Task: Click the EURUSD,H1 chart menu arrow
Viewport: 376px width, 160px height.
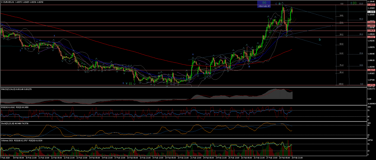Action: (2, 2)
